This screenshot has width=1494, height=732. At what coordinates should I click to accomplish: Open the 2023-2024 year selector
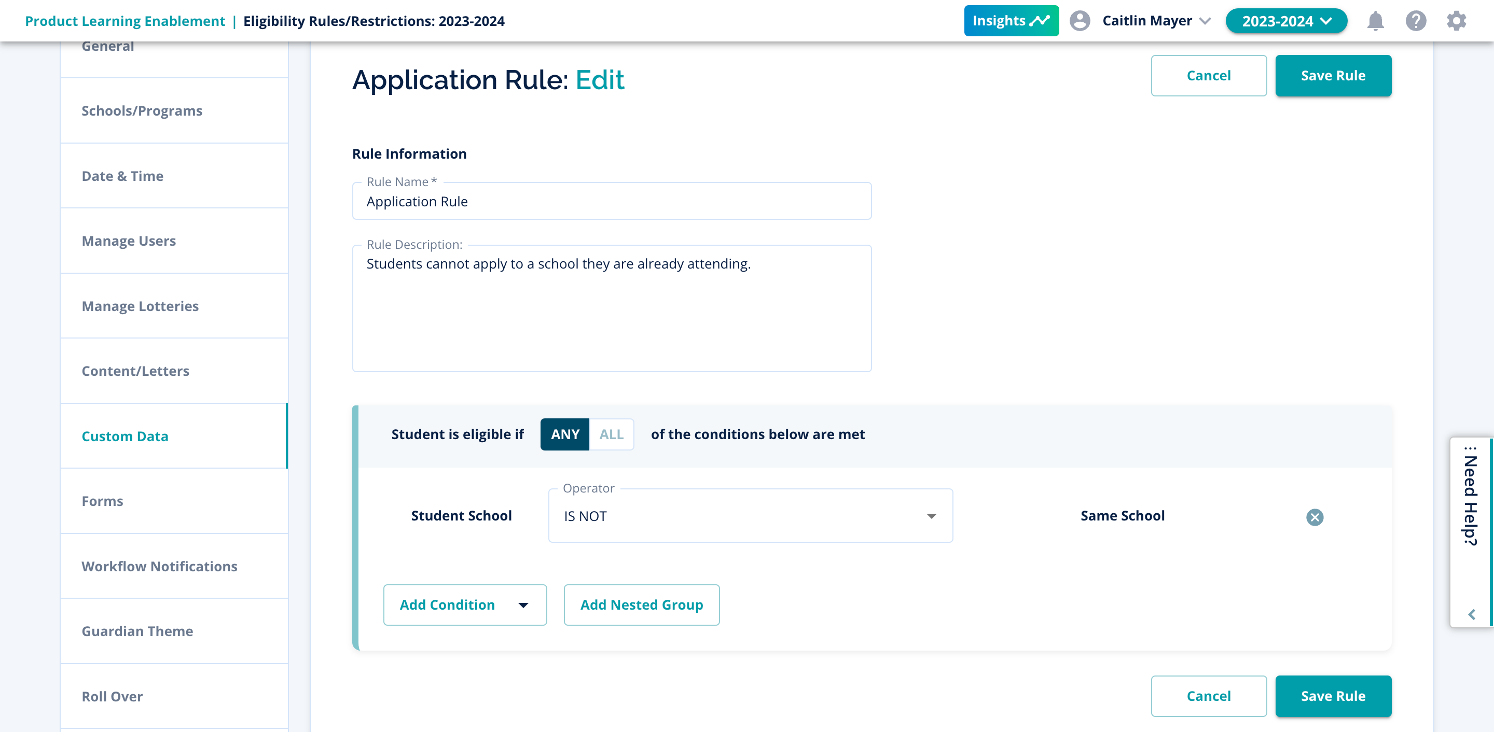click(1286, 21)
